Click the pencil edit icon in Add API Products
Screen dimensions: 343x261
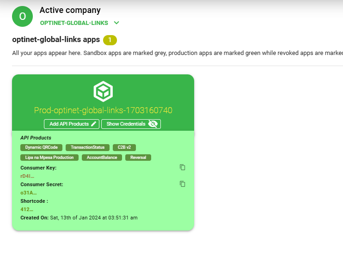coord(94,124)
